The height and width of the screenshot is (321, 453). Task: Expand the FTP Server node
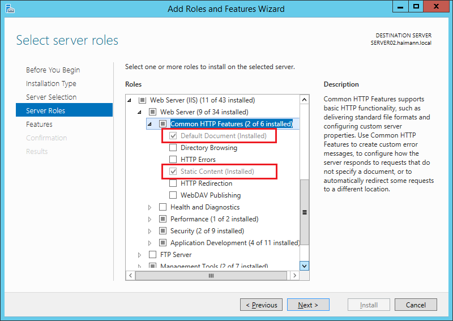tap(139, 255)
